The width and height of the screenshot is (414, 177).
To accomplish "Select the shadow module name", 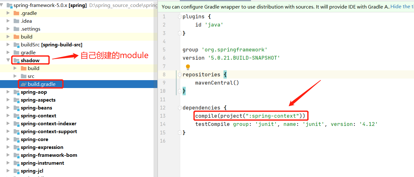I will (30, 60).
